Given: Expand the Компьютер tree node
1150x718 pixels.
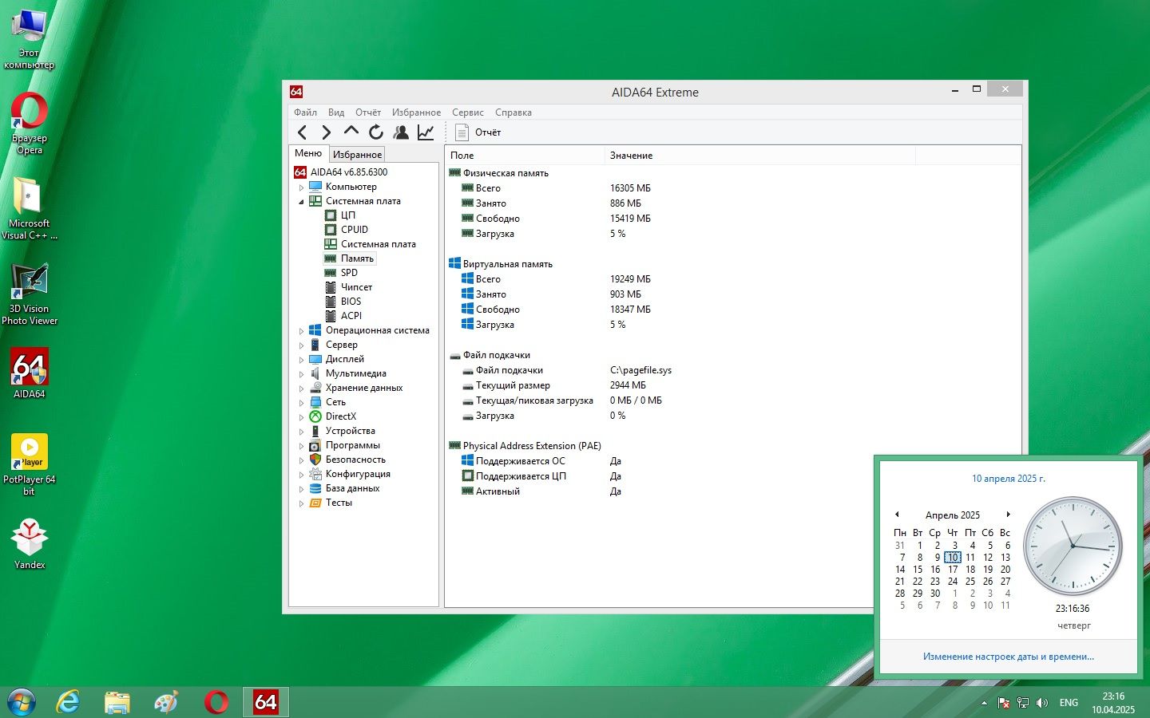Looking at the screenshot, I should click(x=302, y=187).
